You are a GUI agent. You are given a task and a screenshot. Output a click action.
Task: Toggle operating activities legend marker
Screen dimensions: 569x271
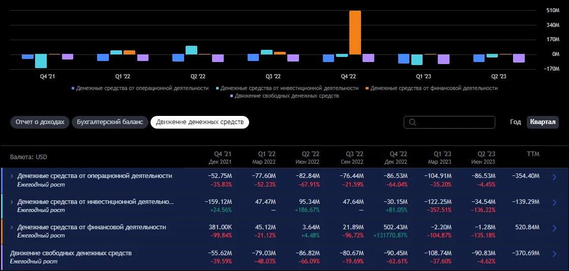pyautogui.click(x=73, y=88)
